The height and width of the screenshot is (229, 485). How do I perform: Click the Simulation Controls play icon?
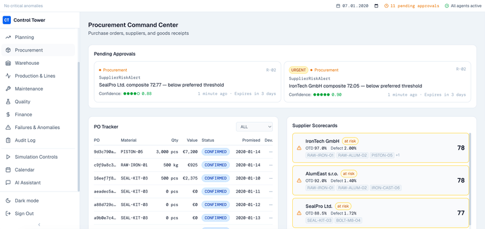point(8,157)
